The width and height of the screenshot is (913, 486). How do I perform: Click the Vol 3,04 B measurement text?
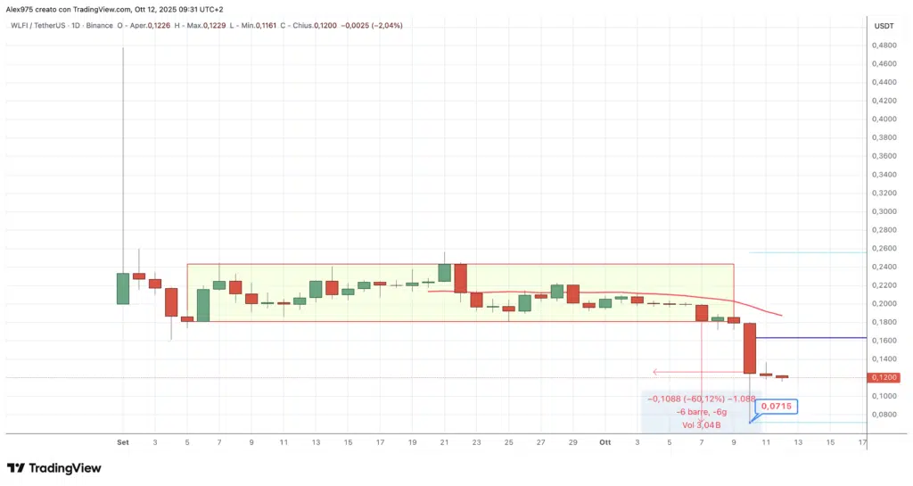point(692,426)
